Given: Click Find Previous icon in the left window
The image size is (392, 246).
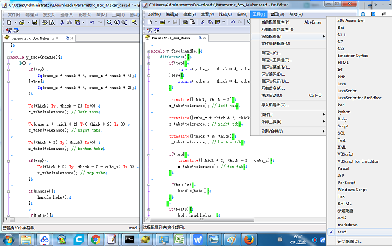Looking at the screenshot, I should click(x=117, y=22).
